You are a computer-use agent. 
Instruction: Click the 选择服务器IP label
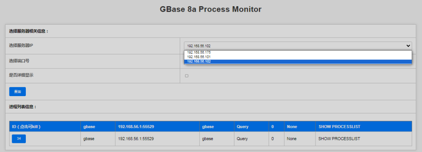(21, 45)
